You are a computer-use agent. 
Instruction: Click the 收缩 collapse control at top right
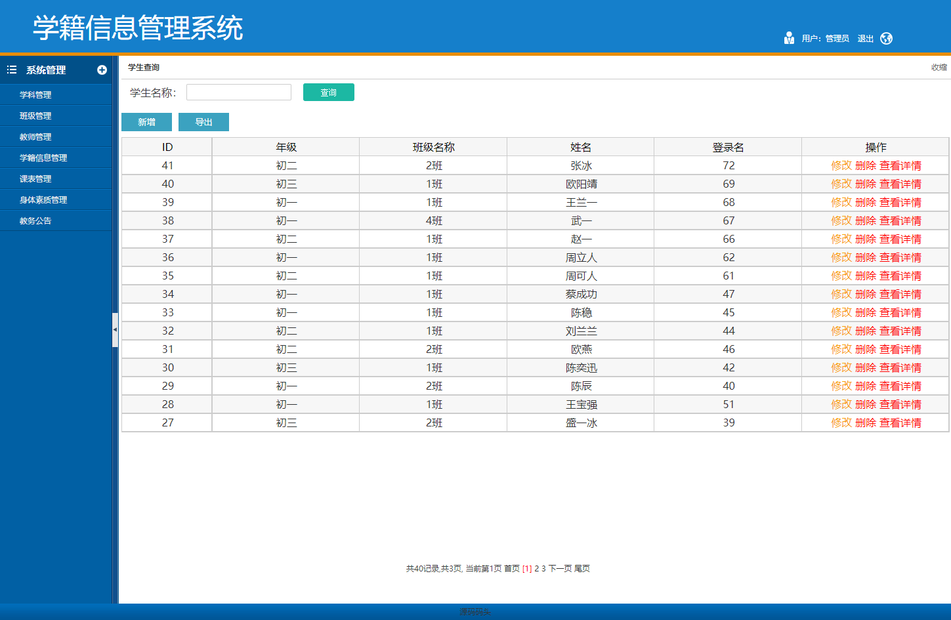[939, 67]
